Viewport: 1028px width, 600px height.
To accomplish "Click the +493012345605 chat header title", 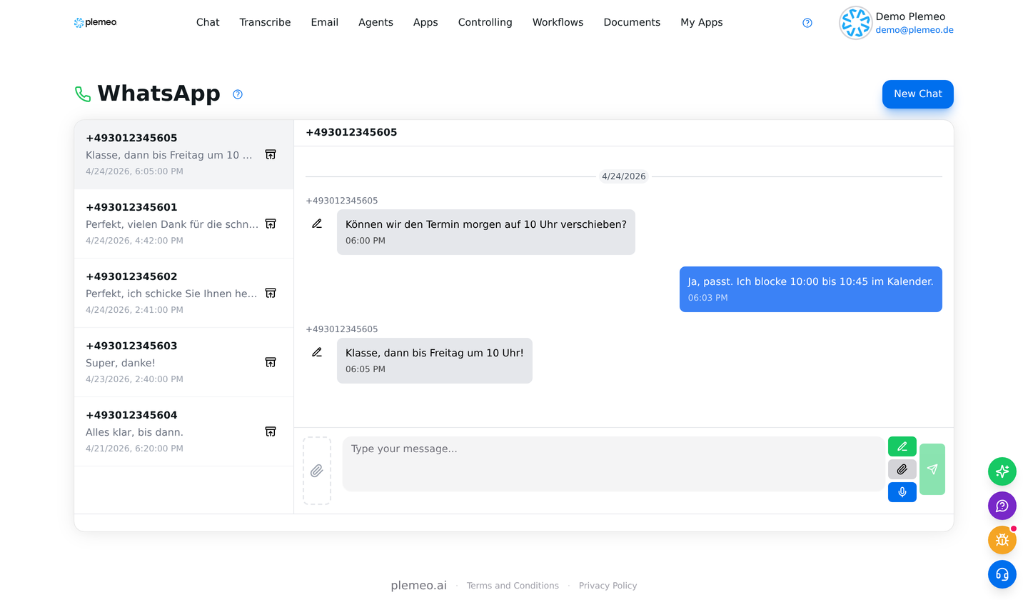I will pyautogui.click(x=351, y=132).
